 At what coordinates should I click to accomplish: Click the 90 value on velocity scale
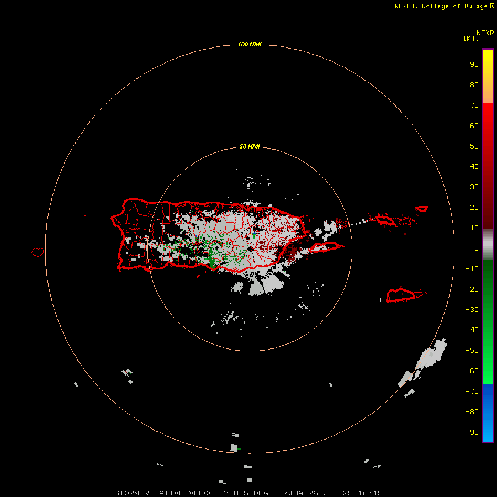[474, 65]
